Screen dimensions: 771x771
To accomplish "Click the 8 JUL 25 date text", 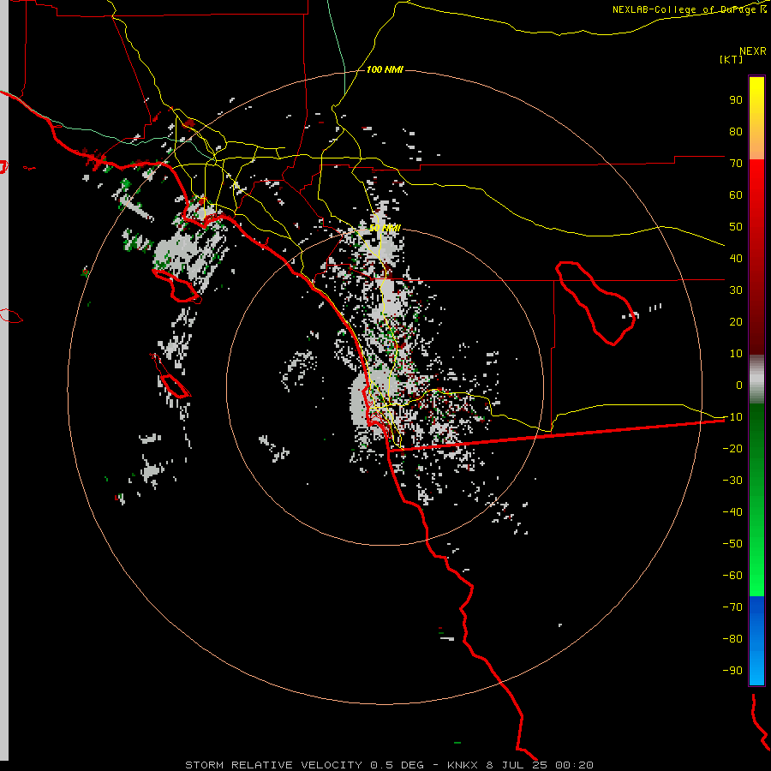I will point(517,765).
